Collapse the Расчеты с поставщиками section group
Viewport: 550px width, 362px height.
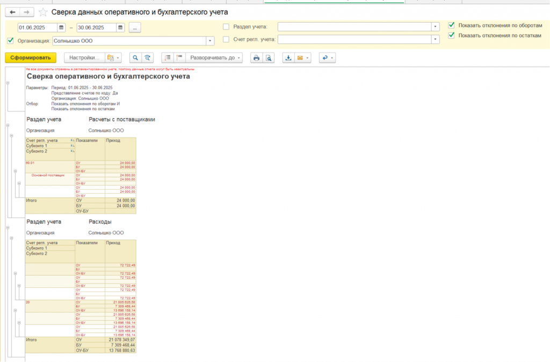(8, 125)
